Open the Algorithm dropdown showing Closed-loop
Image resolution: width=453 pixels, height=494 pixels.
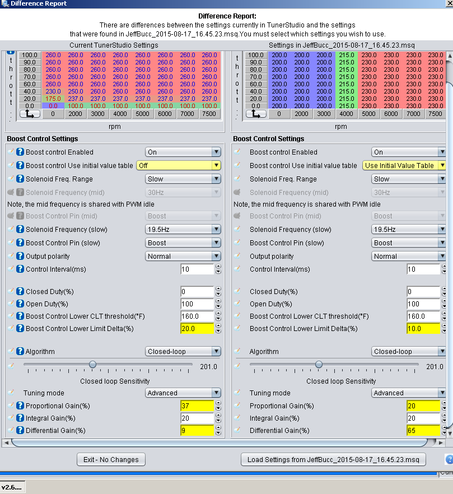(x=183, y=351)
